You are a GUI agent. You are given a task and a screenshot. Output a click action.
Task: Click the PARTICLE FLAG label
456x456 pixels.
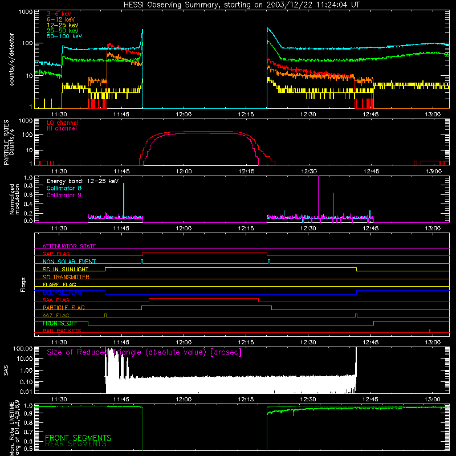(x=64, y=307)
